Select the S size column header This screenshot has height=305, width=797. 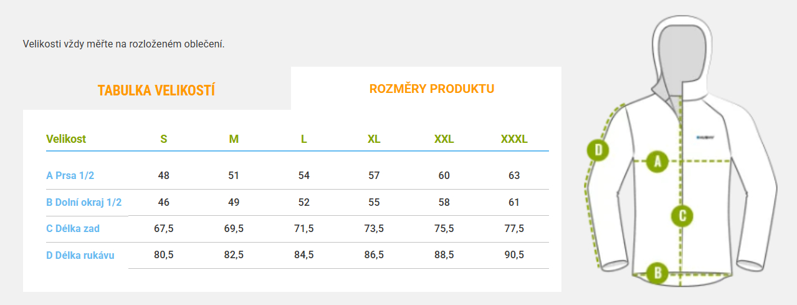coord(164,139)
